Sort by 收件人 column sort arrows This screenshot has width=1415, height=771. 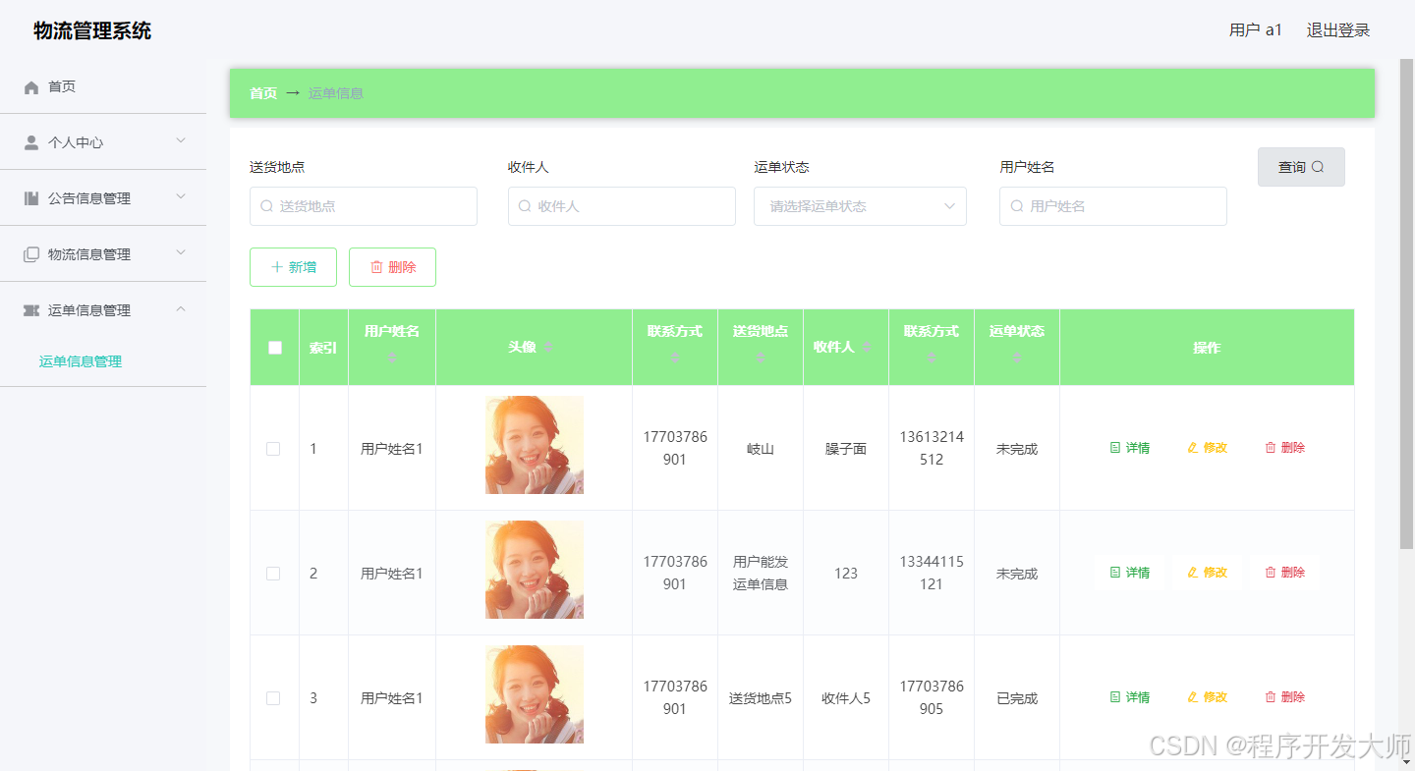867,348
